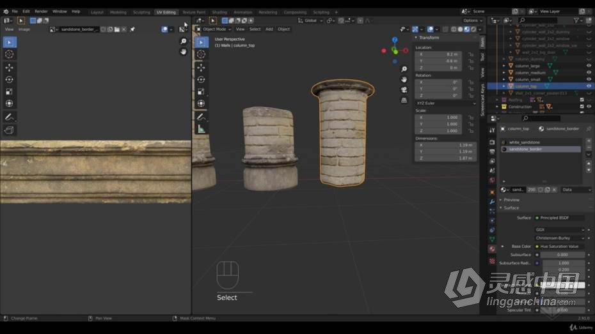The width and height of the screenshot is (595, 334).
Task: Open the Render properties tab
Action: coord(492,142)
